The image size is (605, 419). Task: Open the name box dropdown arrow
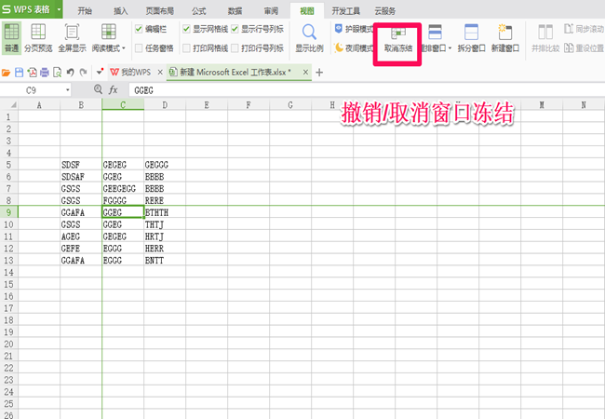coord(68,90)
